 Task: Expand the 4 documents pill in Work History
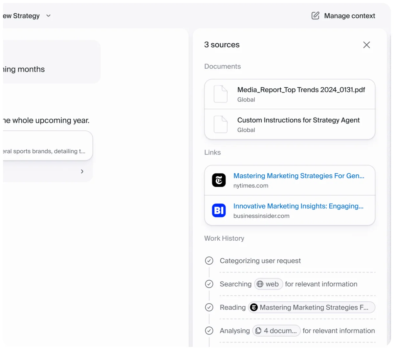276,331
